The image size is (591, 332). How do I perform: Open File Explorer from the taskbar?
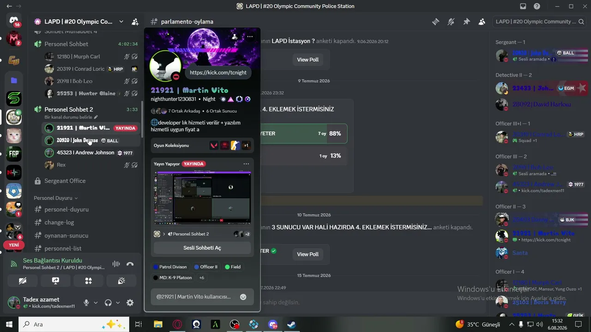158,324
